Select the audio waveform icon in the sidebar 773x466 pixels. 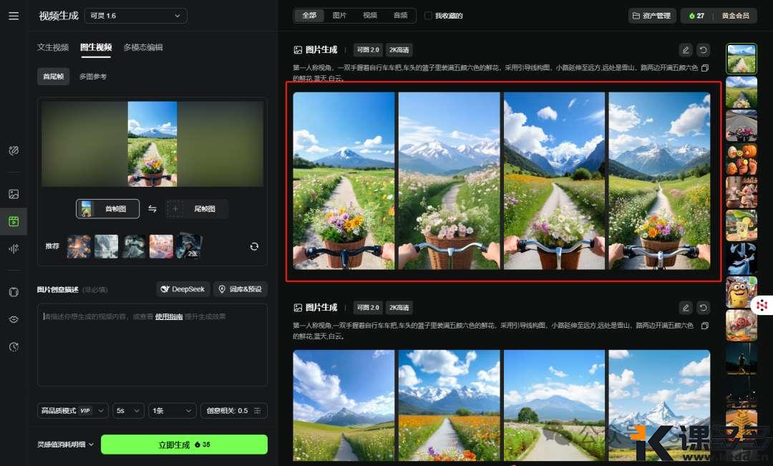(x=14, y=248)
